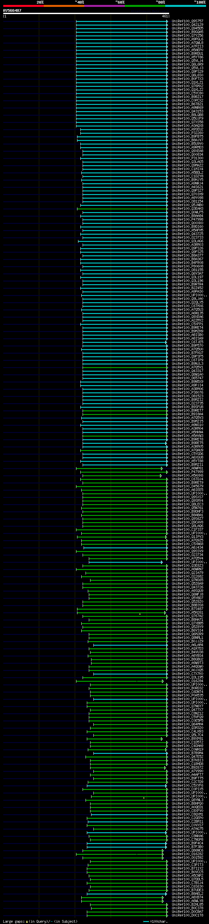Screen dimensions: 209x924
Task: Select hit UniRef100_Q9MAZ2
Action: tap(187, 165)
